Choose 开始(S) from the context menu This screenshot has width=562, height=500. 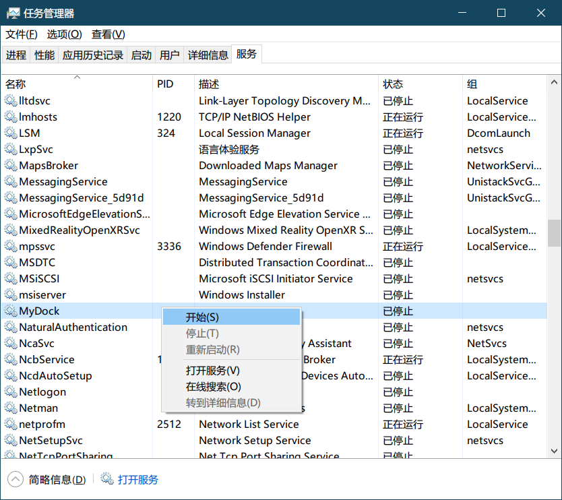[x=231, y=317]
